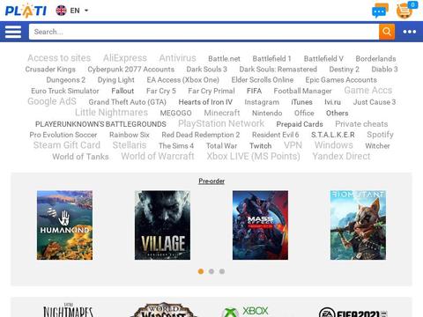Open the Fallout tag
423x317 pixels.
122,91
